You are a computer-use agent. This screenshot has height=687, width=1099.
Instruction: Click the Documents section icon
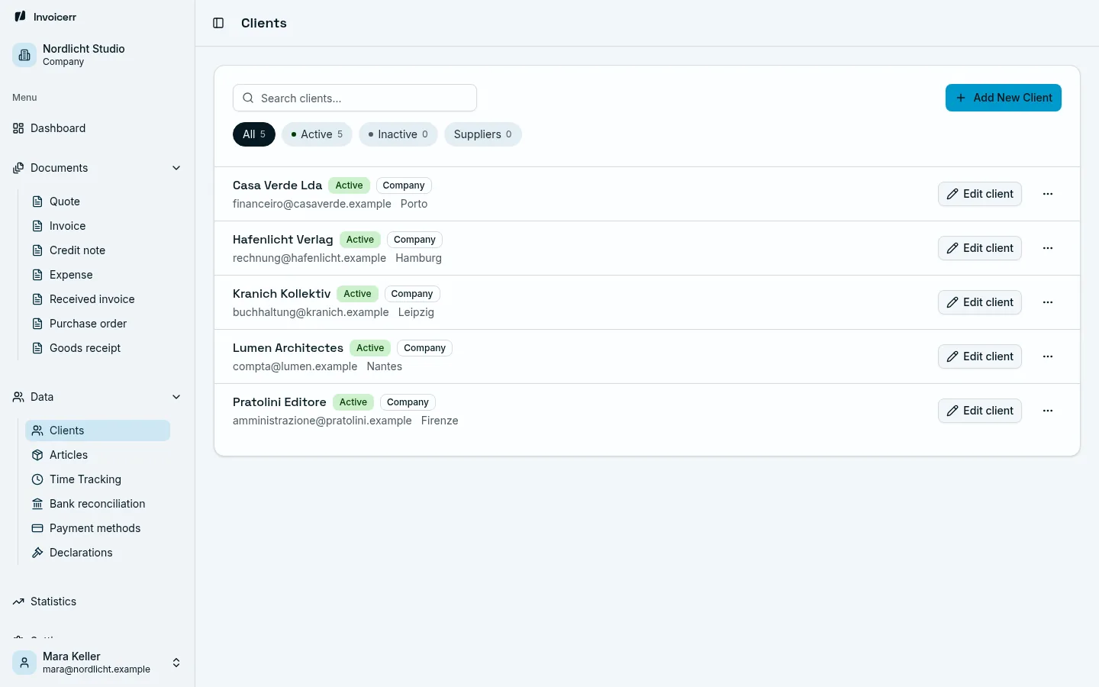click(x=18, y=168)
